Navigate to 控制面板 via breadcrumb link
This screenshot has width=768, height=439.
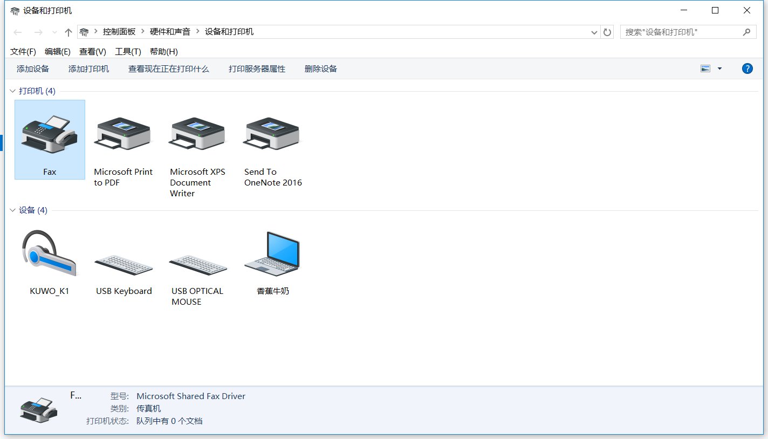pos(118,32)
